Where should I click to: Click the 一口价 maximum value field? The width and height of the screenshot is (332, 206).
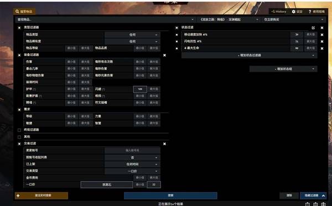tap(154, 184)
